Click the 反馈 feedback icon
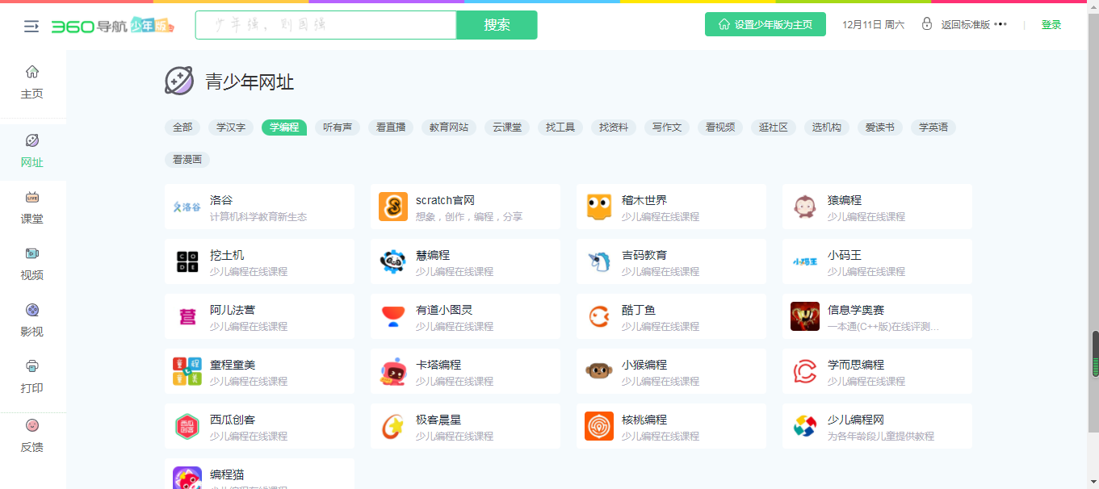 [32, 425]
